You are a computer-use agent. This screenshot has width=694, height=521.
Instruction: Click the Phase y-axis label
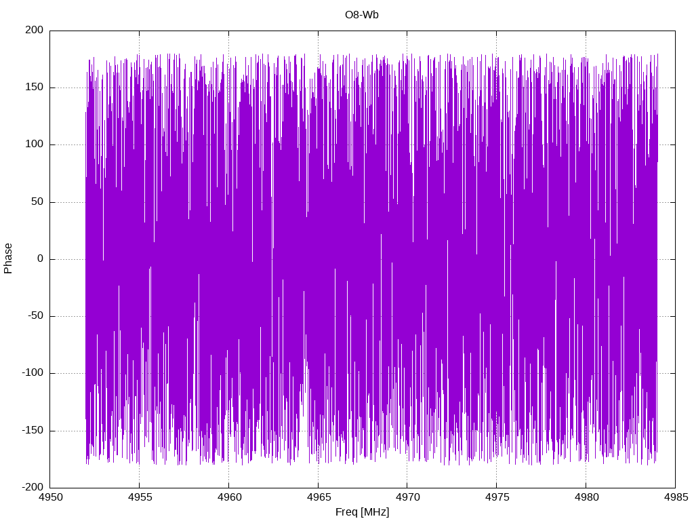(8, 258)
